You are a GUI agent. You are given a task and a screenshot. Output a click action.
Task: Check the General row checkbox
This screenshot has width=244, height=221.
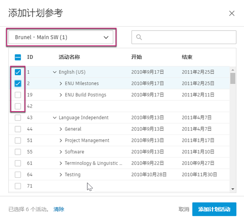[18, 129]
